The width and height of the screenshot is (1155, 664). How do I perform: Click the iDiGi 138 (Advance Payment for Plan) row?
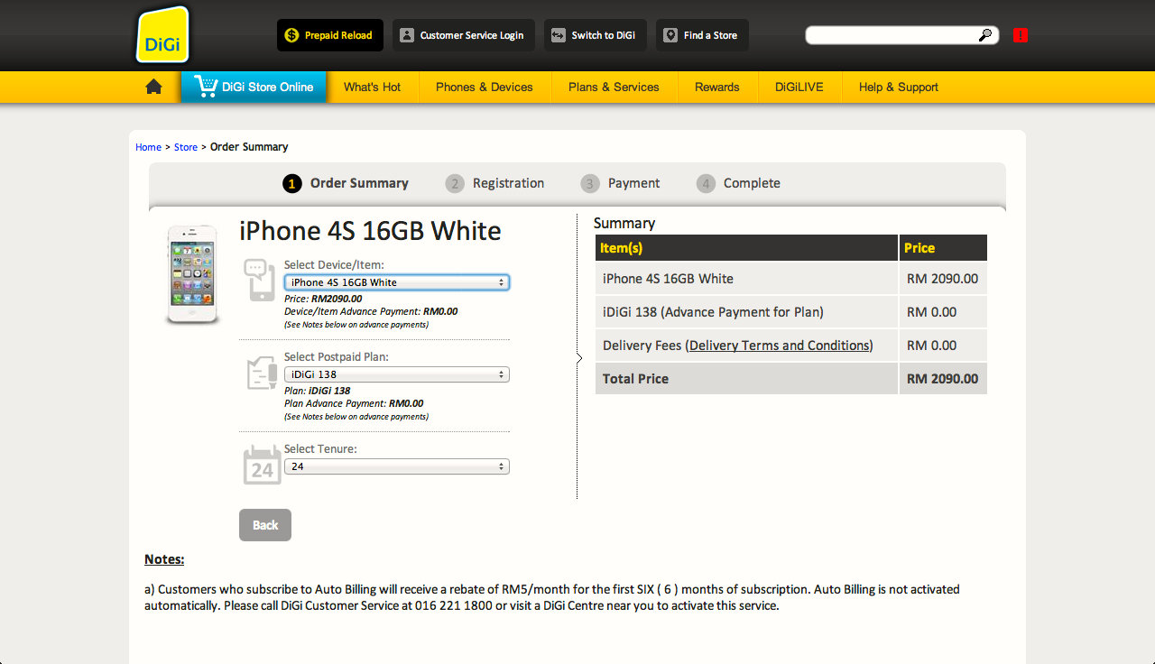[791, 312]
